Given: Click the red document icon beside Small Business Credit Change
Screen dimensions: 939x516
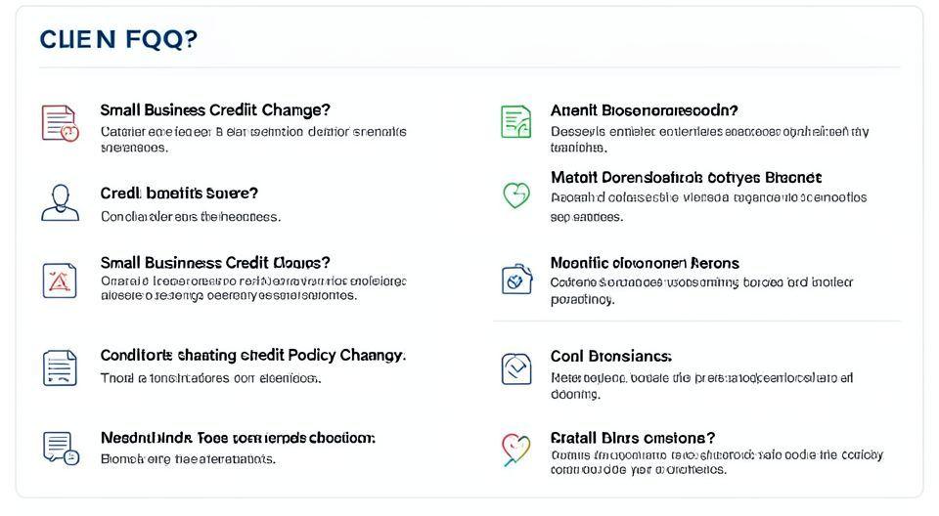Looking at the screenshot, I should coord(59,123).
